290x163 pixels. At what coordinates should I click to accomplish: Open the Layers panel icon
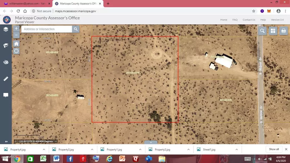coord(6,29)
